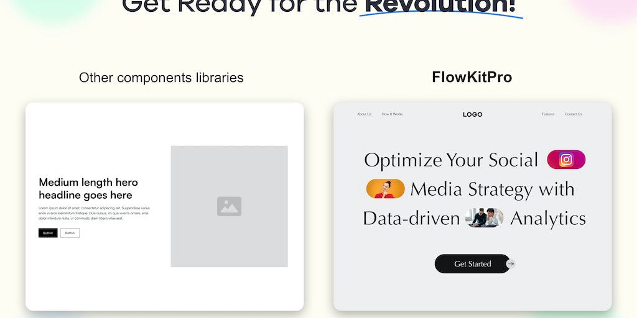Click the Instagram icon pill

coord(566,160)
